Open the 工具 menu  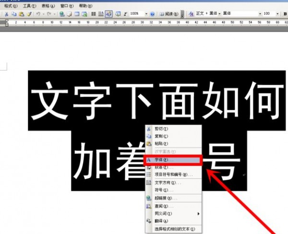(29, 6)
